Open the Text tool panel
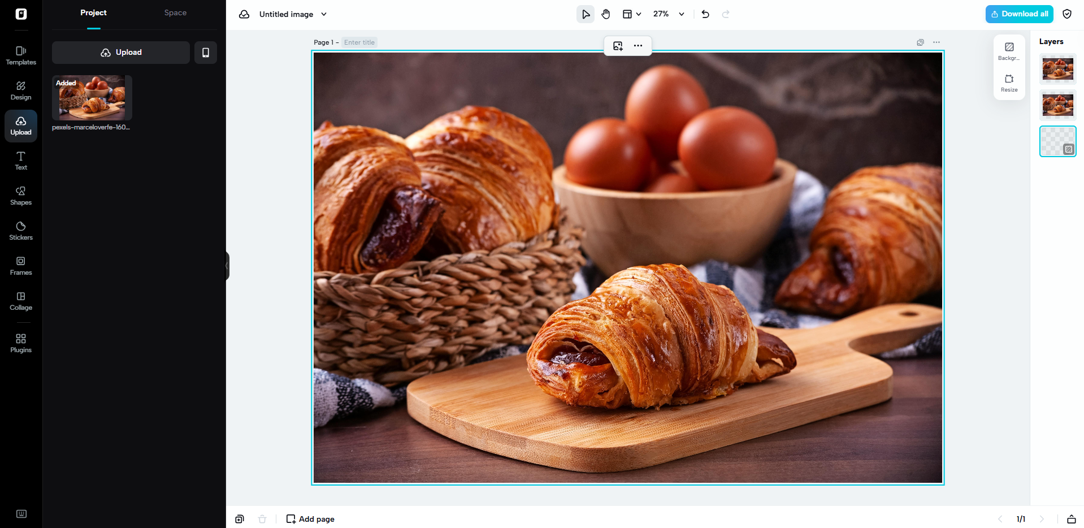Viewport: 1084px width, 528px height. tap(21, 161)
